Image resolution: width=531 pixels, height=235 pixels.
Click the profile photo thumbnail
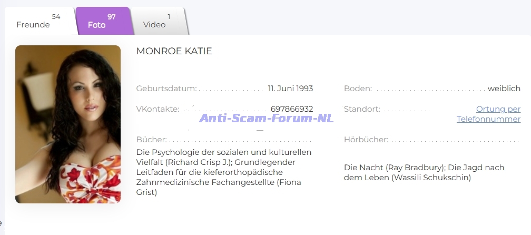[68, 124]
